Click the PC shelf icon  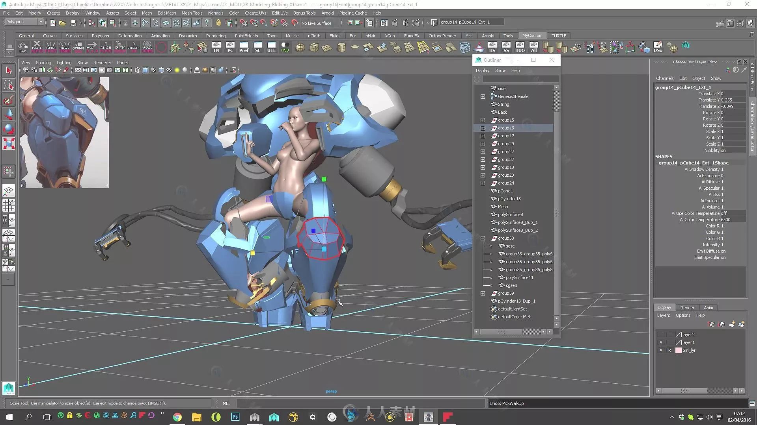pyautogui.click(x=230, y=47)
